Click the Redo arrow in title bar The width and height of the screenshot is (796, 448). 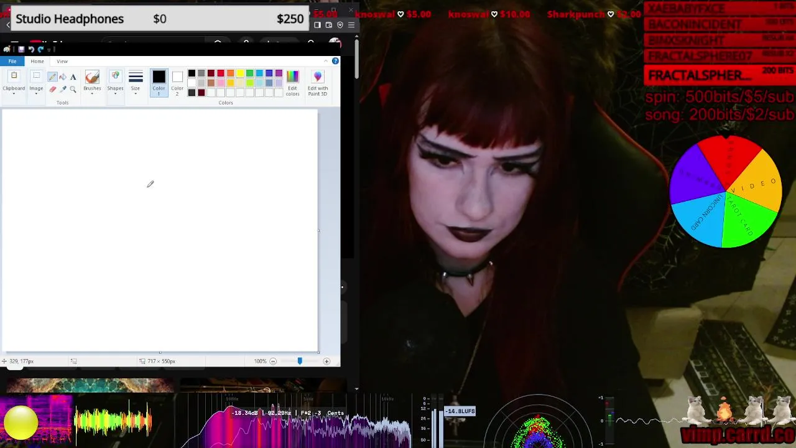[40, 49]
